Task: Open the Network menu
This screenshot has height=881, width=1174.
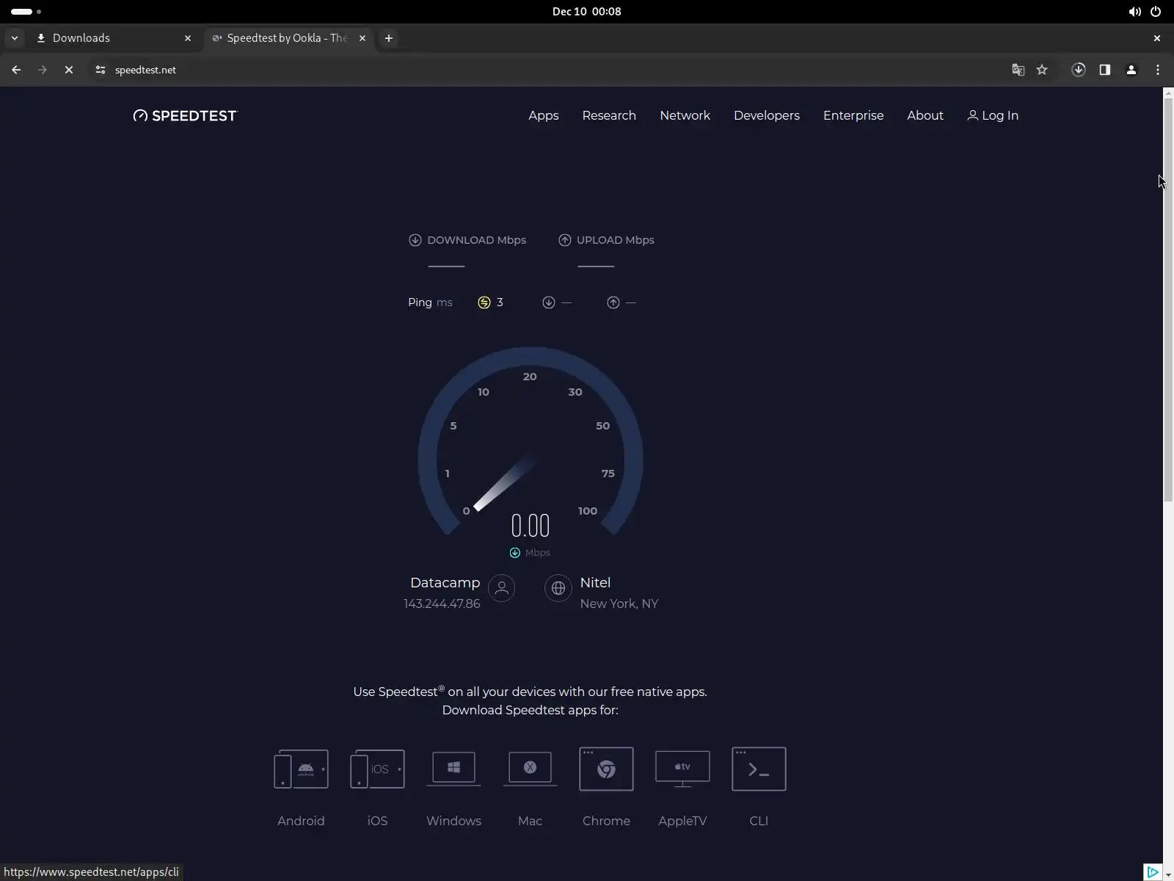Action: (x=685, y=115)
